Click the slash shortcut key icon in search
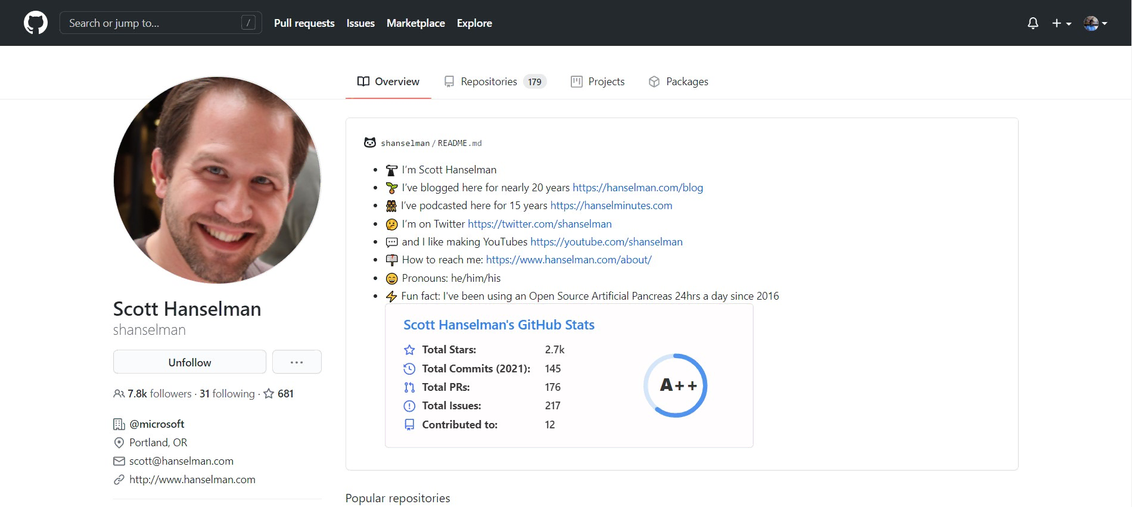 pyautogui.click(x=248, y=23)
